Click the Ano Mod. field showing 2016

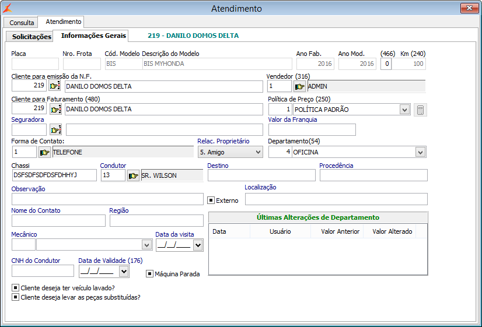point(357,64)
